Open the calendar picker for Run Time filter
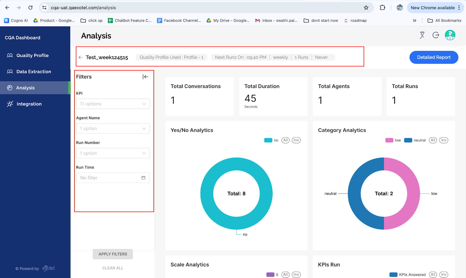 (143, 177)
